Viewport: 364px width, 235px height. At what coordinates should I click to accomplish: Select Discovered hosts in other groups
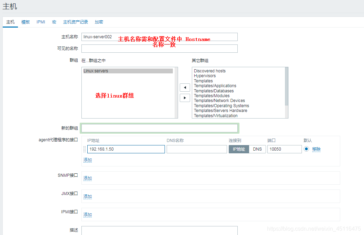click(210, 71)
